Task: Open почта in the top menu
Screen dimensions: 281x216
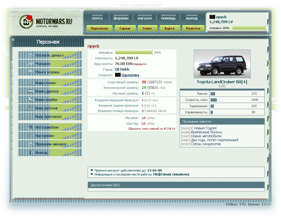Action: point(97,18)
